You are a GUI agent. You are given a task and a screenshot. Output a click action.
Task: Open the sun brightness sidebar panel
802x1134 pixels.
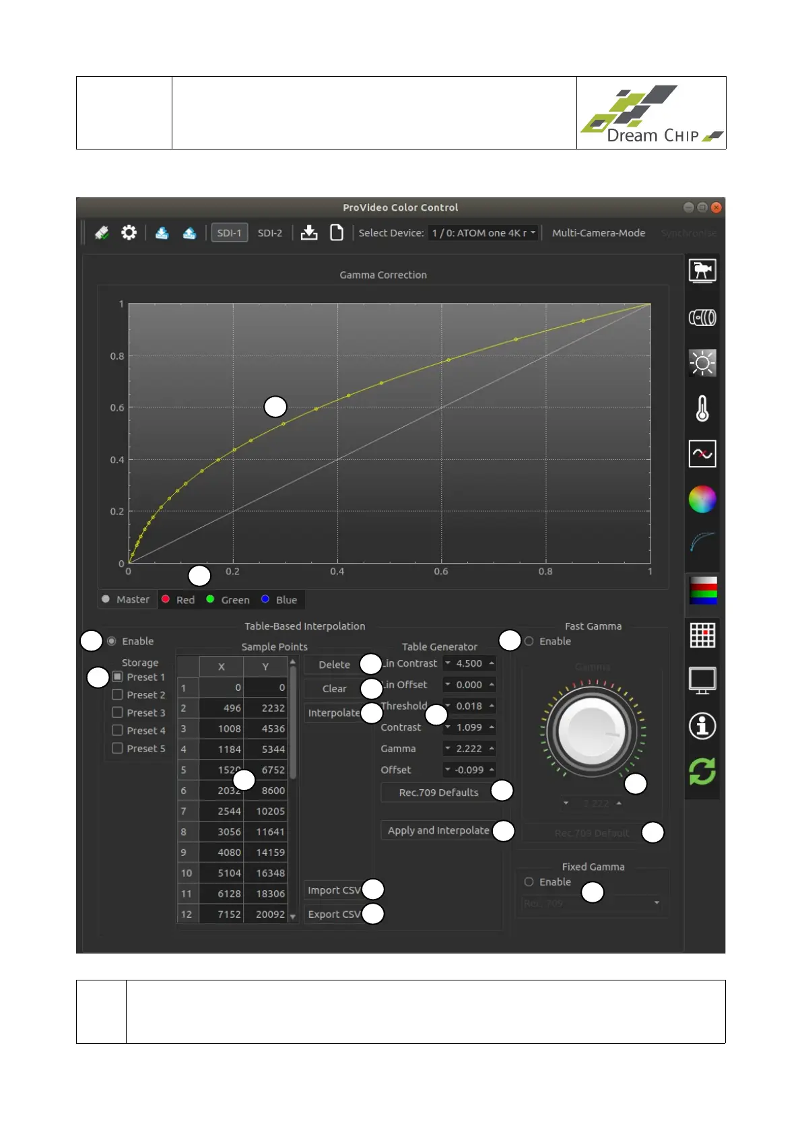pyautogui.click(x=702, y=363)
